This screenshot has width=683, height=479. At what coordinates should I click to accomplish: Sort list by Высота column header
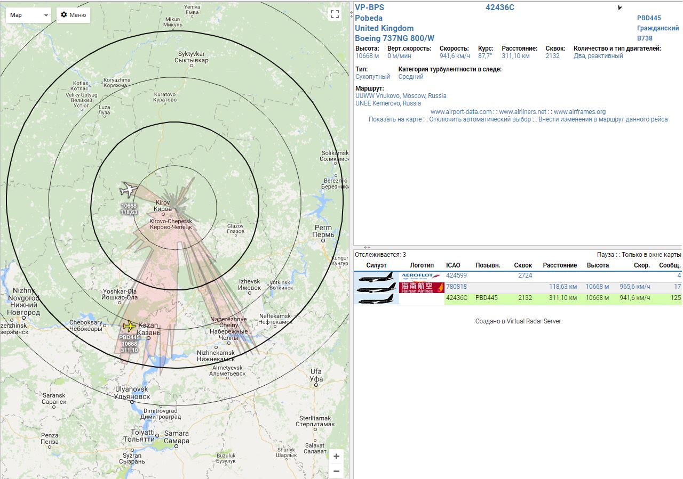[598, 265]
